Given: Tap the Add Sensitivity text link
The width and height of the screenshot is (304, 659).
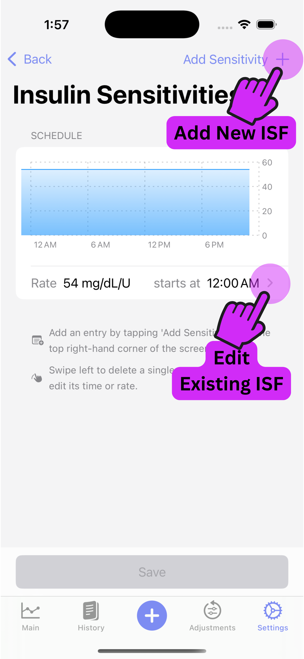Looking at the screenshot, I should 225,59.
